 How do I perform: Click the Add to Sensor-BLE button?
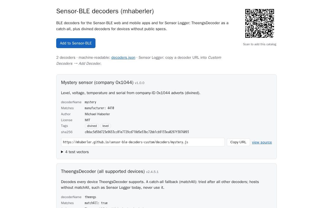76,43
